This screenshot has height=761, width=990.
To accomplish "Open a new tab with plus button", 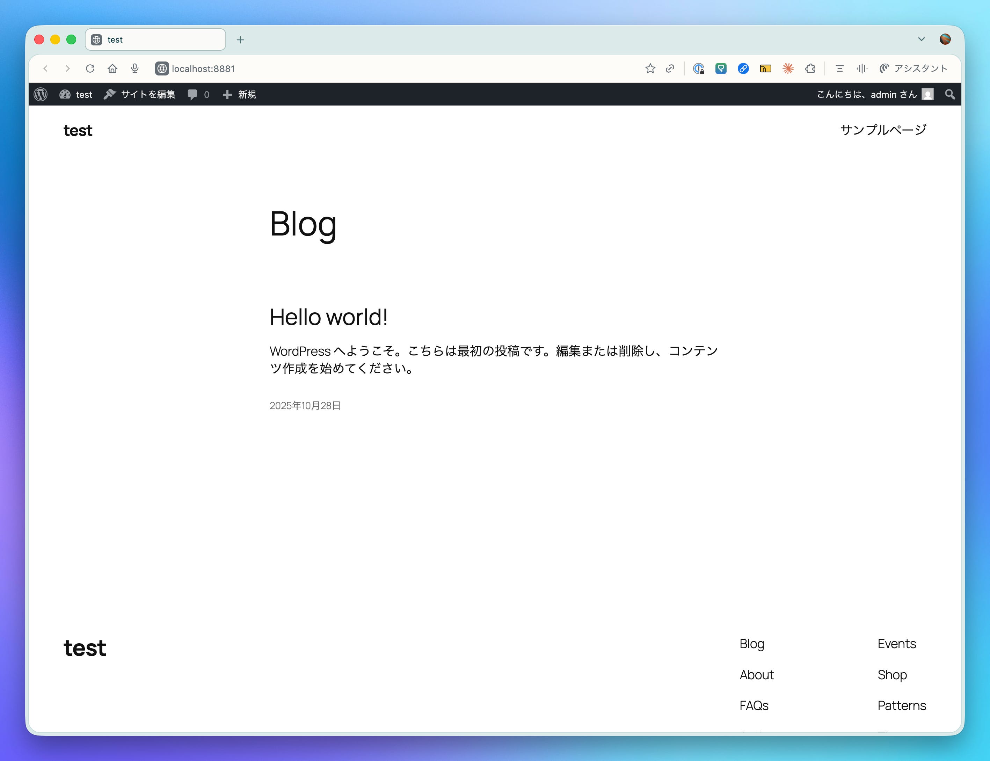I will 240,40.
